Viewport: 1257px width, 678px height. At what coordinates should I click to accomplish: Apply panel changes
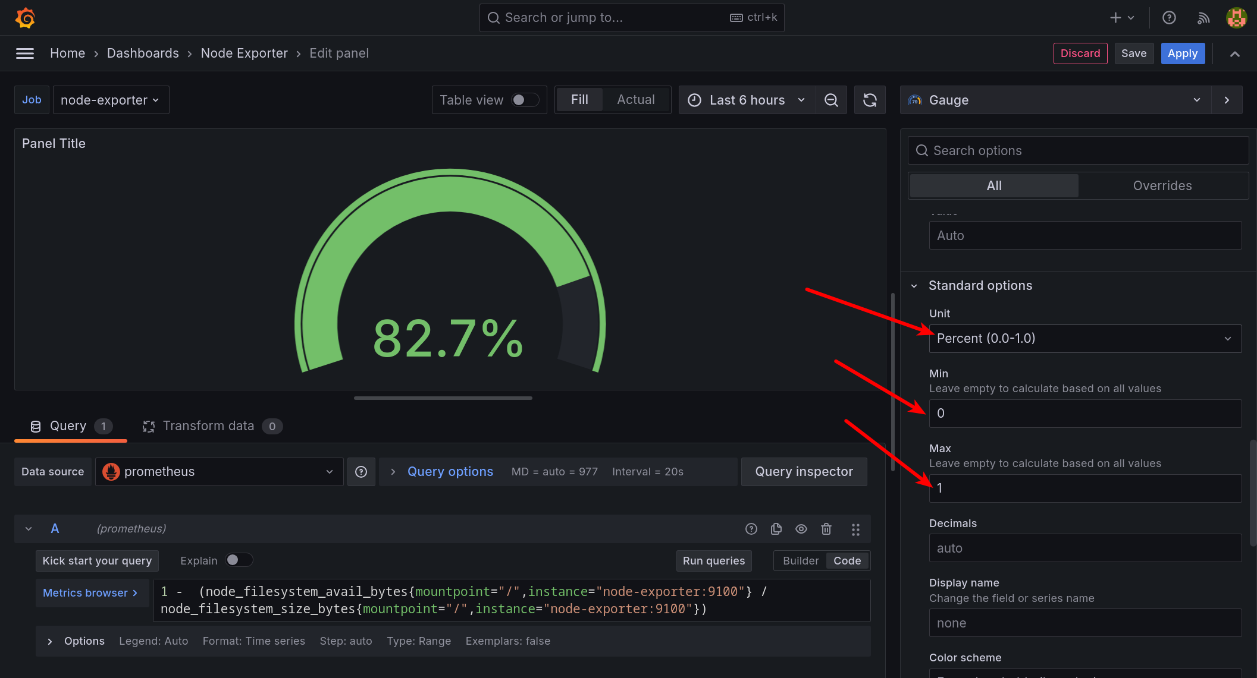pos(1183,53)
